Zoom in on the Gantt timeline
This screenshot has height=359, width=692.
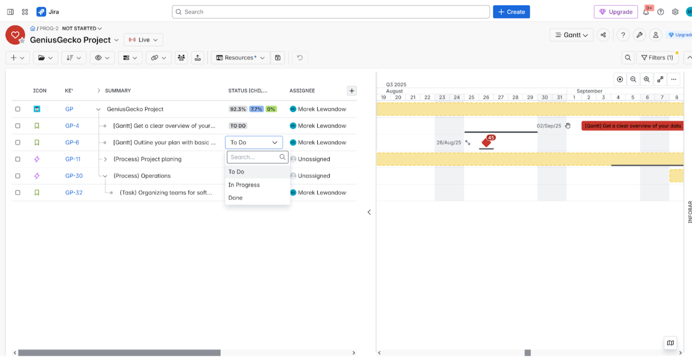pos(646,79)
